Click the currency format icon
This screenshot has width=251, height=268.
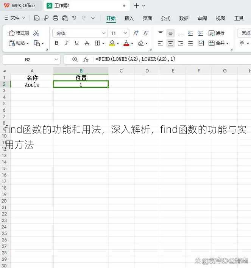(x=242, y=43)
